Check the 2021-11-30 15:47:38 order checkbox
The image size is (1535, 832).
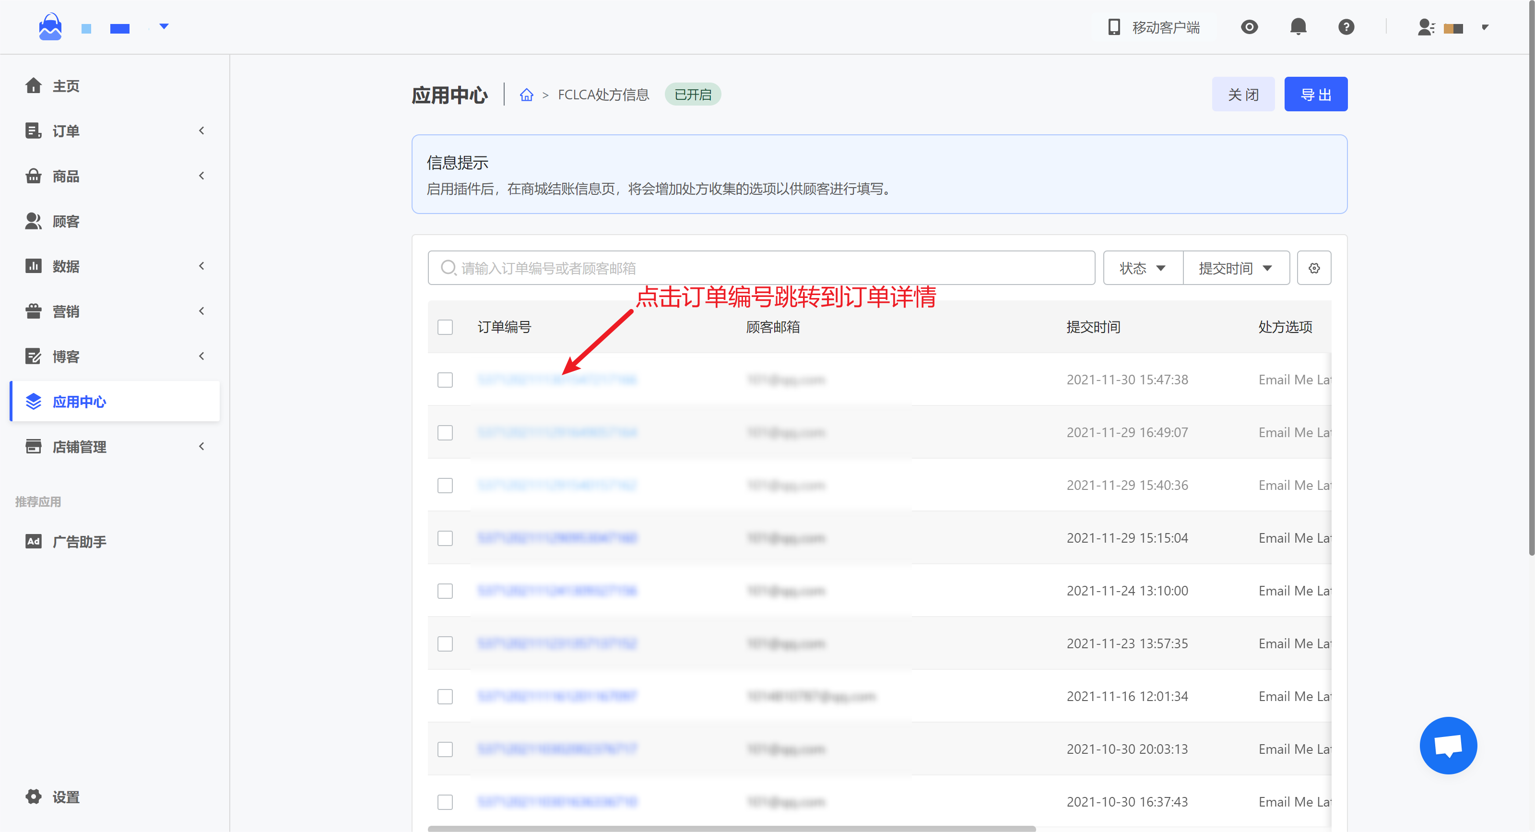pos(445,380)
